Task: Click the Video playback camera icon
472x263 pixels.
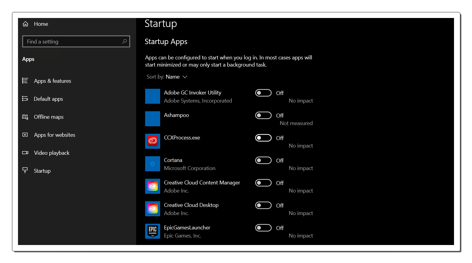Action: point(25,153)
